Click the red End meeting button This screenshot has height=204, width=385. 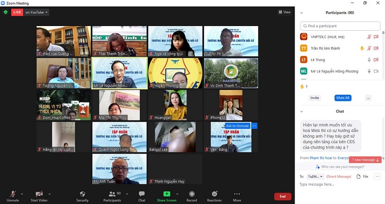click(282, 196)
